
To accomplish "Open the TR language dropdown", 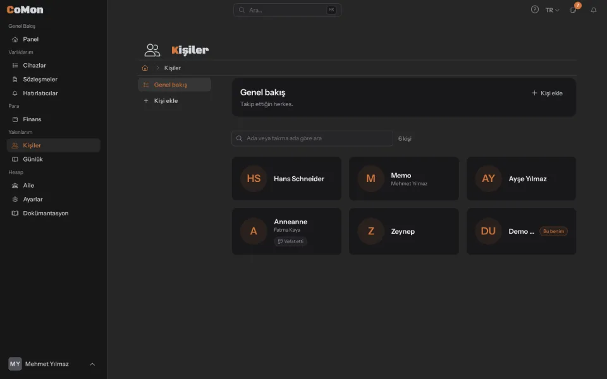I will point(553,10).
